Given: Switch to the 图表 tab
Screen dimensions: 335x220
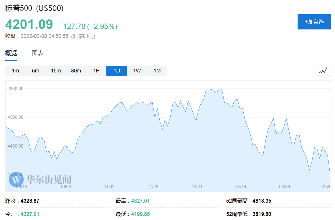Looking at the screenshot, I should point(38,53).
